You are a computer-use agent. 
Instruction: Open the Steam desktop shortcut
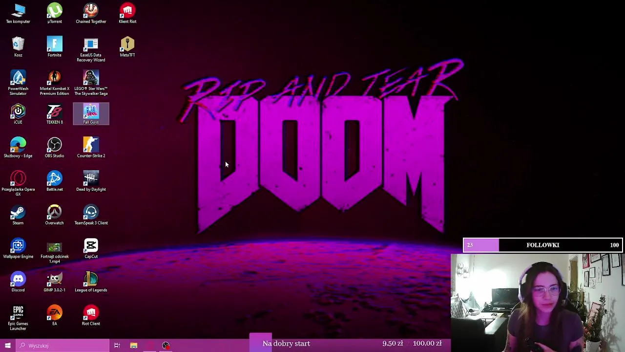click(x=18, y=215)
